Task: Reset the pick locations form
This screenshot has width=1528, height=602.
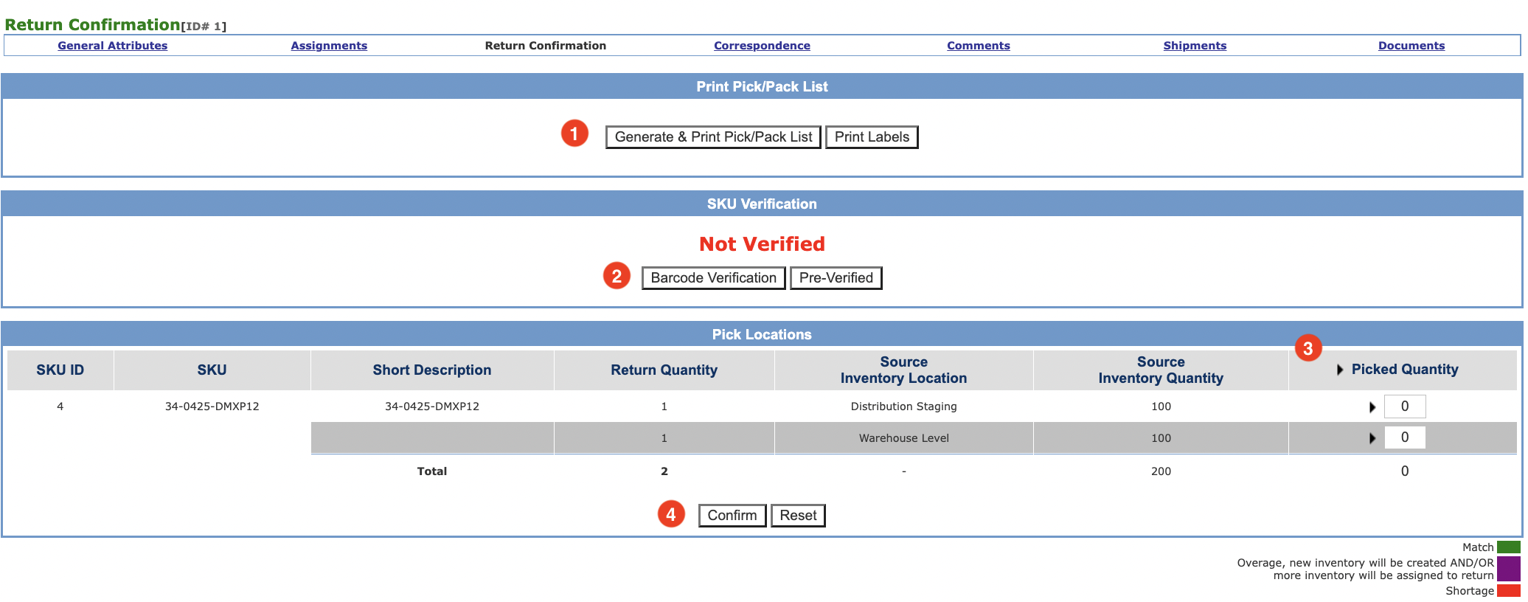Action: tap(798, 516)
